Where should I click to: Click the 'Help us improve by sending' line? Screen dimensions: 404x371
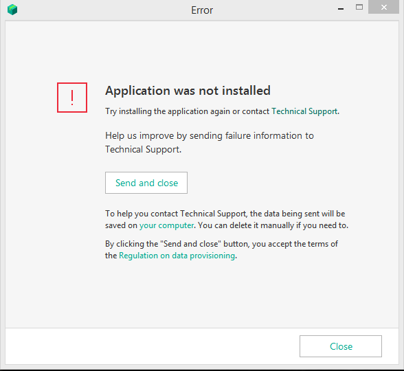click(210, 136)
